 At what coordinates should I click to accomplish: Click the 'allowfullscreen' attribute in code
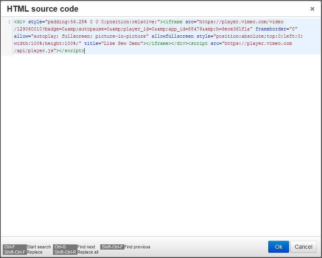172,36
